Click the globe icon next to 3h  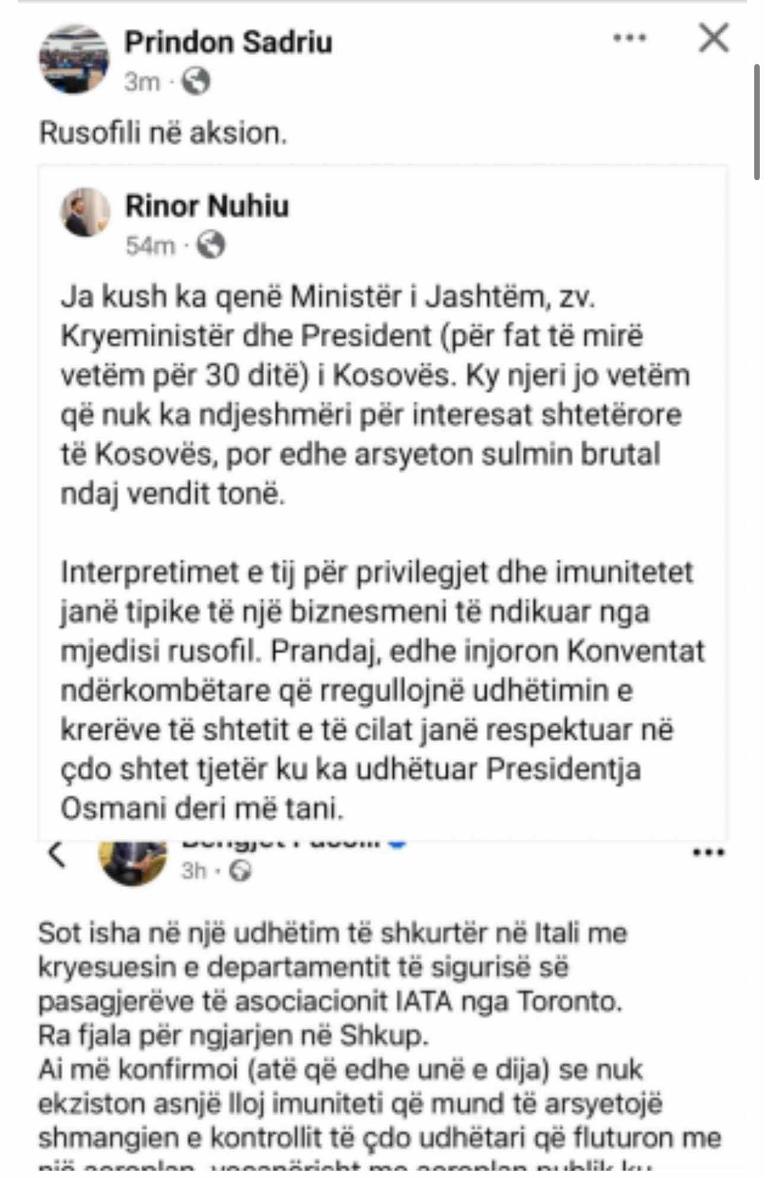coord(241,871)
